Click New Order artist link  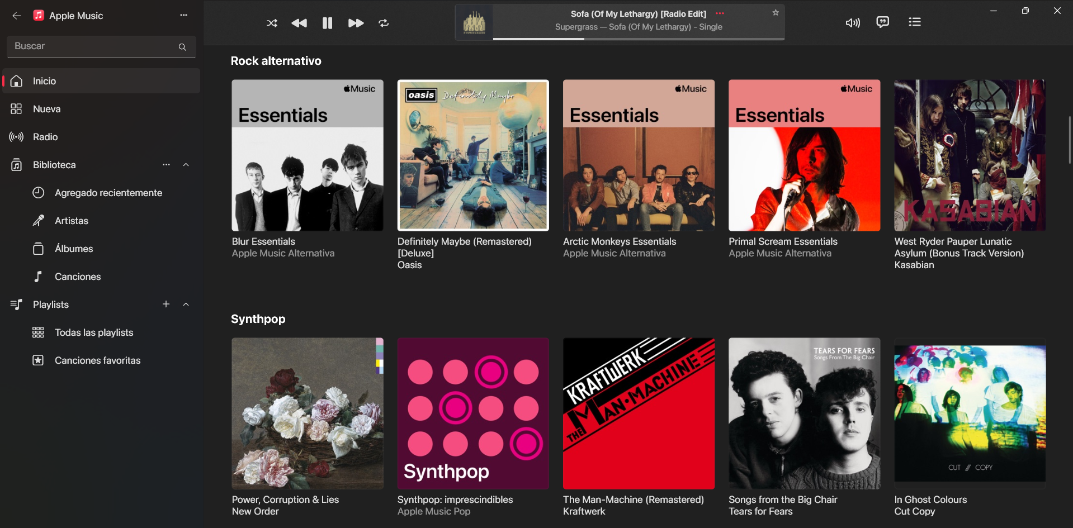click(255, 511)
